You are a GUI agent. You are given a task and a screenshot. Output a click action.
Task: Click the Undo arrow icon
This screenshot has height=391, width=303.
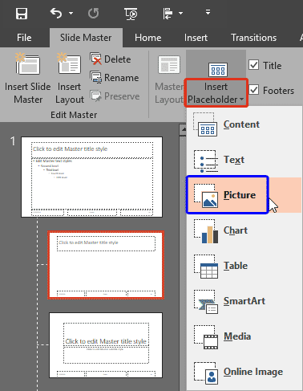point(56,13)
